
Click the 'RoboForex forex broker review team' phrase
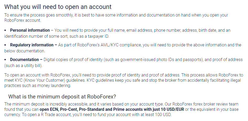(205, 104)
